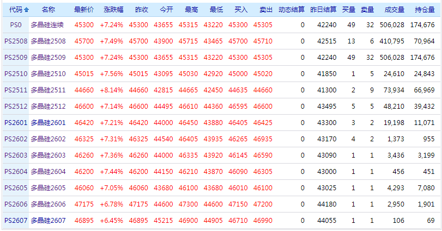Open the 多晶硅2512 contract name
442x231 pixels.
click(48, 106)
